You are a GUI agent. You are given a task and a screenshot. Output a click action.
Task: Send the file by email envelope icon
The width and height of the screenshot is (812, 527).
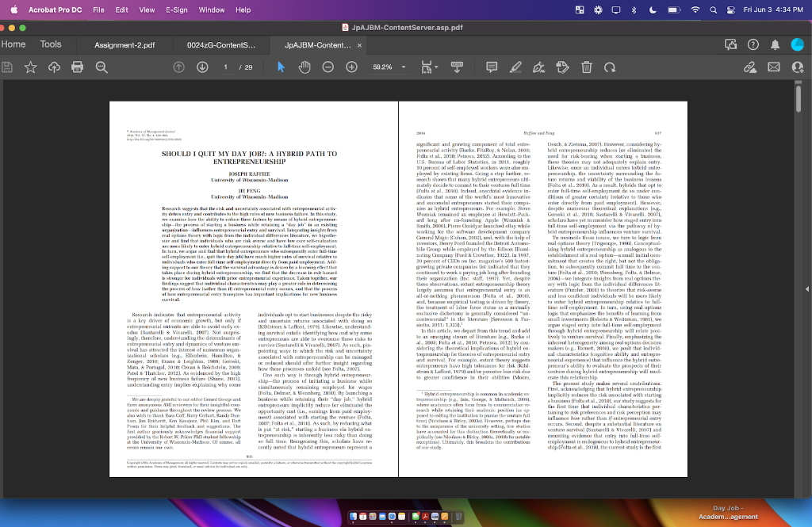click(774, 67)
